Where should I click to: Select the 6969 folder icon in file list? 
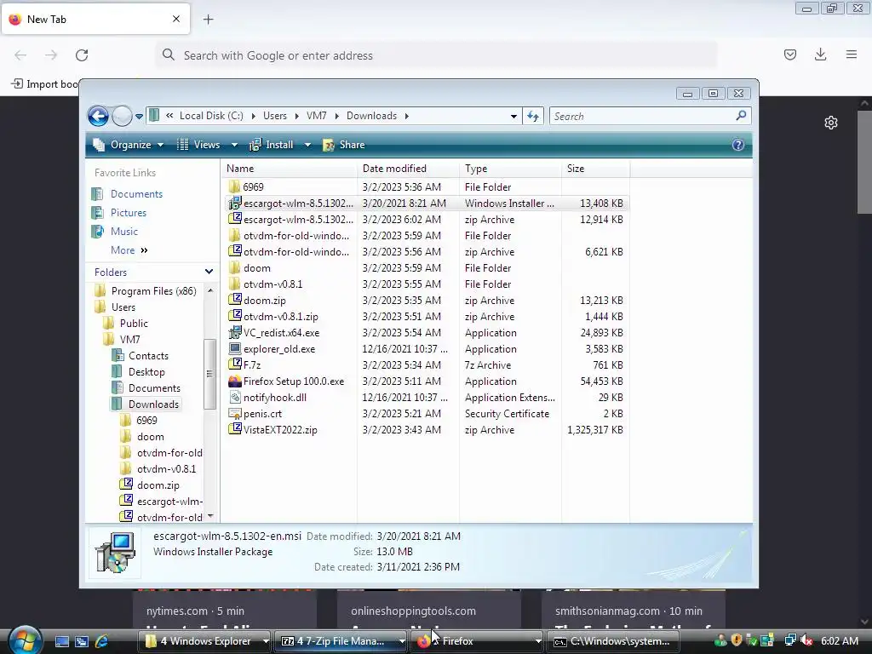[235, 186]
